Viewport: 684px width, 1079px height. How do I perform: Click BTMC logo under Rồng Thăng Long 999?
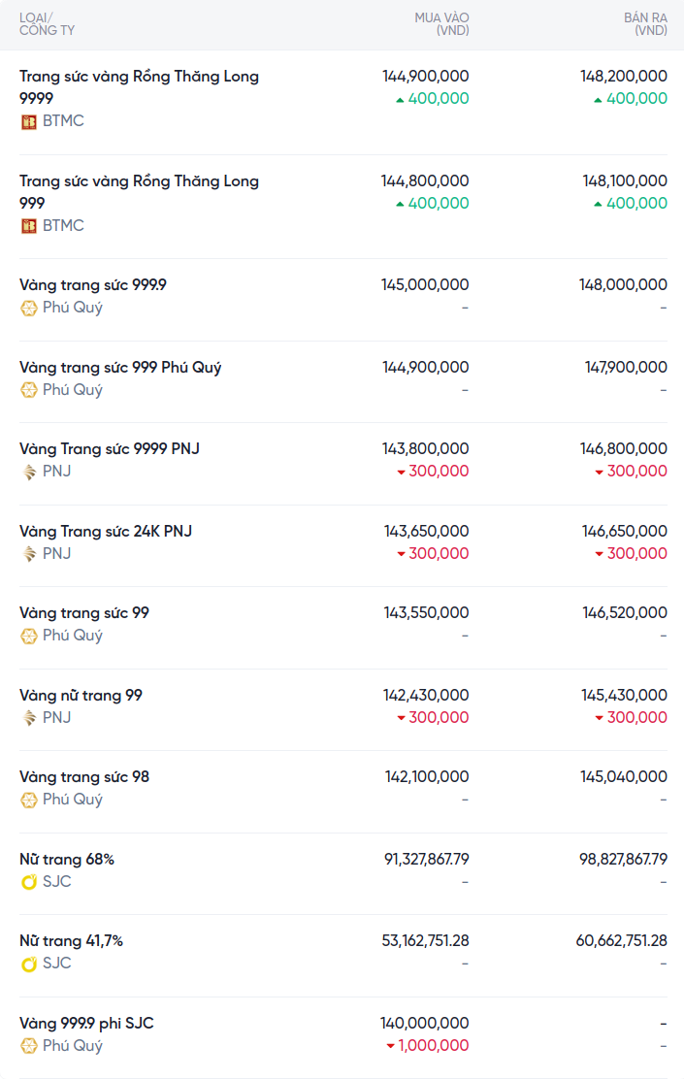pyautogui.click(x=29, y=226)
